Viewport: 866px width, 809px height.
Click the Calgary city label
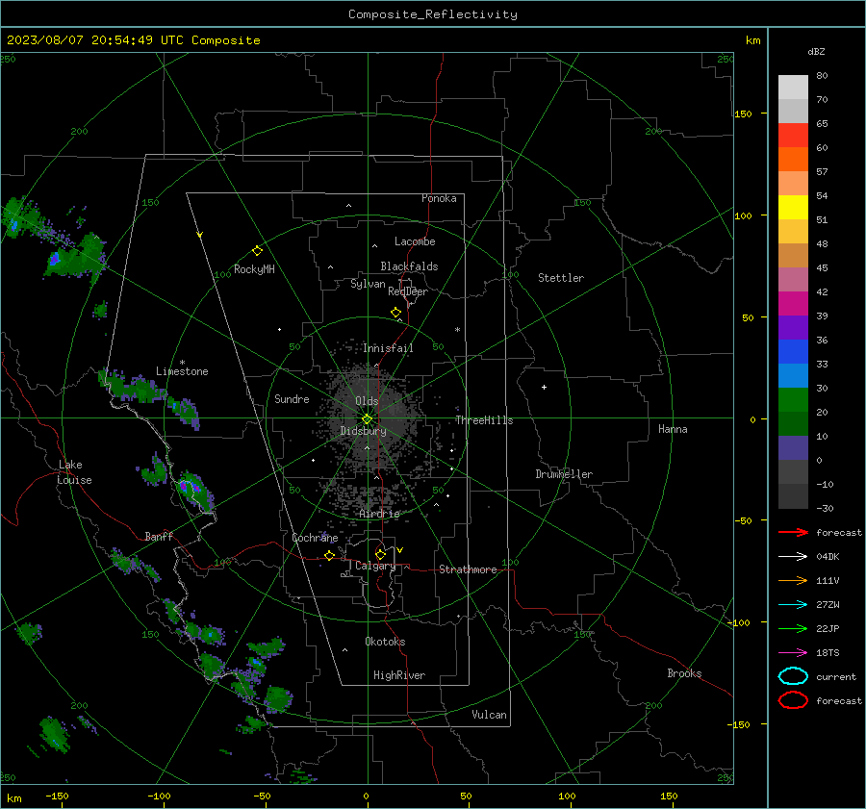[x=375, y=566]
